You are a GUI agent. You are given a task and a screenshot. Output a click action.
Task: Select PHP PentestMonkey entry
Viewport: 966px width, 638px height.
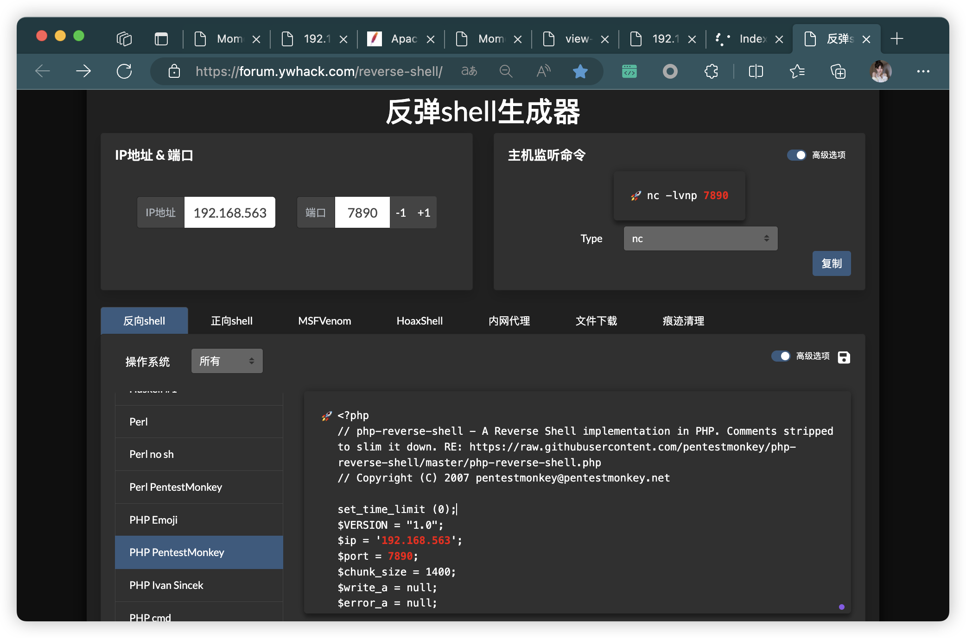coord(199,552)
